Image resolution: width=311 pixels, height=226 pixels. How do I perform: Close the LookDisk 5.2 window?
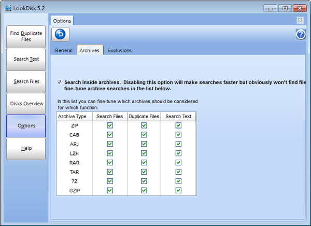pyautogui.click(x=300, y=8)
